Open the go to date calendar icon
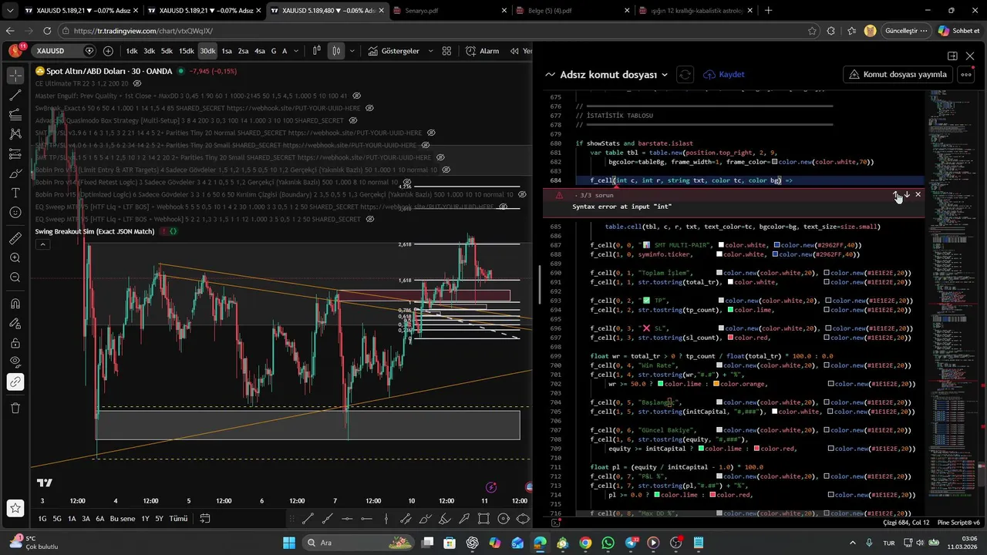This screenshot has height=555, width=987. coord(205,519)
